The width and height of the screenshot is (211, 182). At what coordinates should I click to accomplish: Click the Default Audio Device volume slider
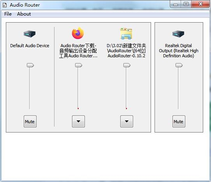30,86
